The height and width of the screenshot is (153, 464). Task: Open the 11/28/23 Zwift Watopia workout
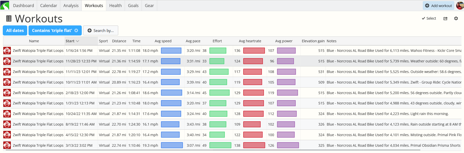(38, 61)
